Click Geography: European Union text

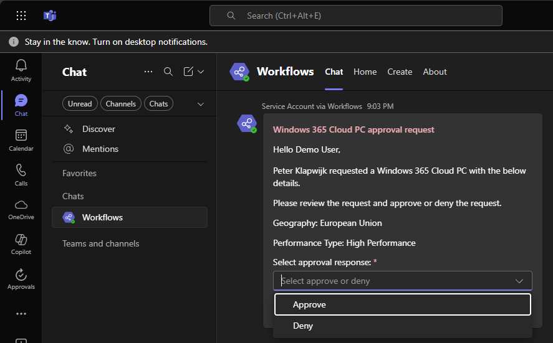[x=327, y=223]
